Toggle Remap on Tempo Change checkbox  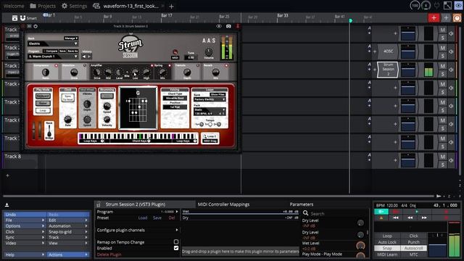point(176,241)
